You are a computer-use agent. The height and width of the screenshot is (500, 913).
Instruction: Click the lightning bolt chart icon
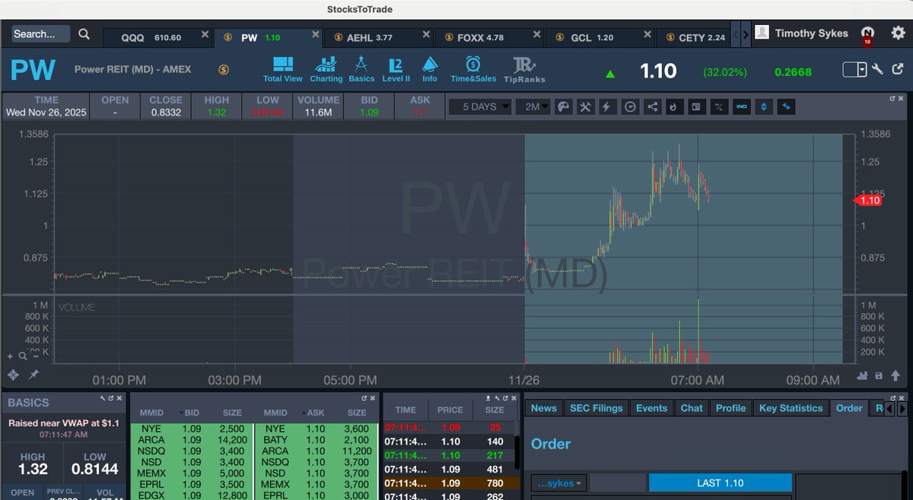pos(606,107)
